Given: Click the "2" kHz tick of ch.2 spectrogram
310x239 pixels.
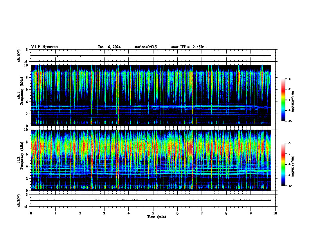Looking at the screenshot, I should [x=27, y=178].
